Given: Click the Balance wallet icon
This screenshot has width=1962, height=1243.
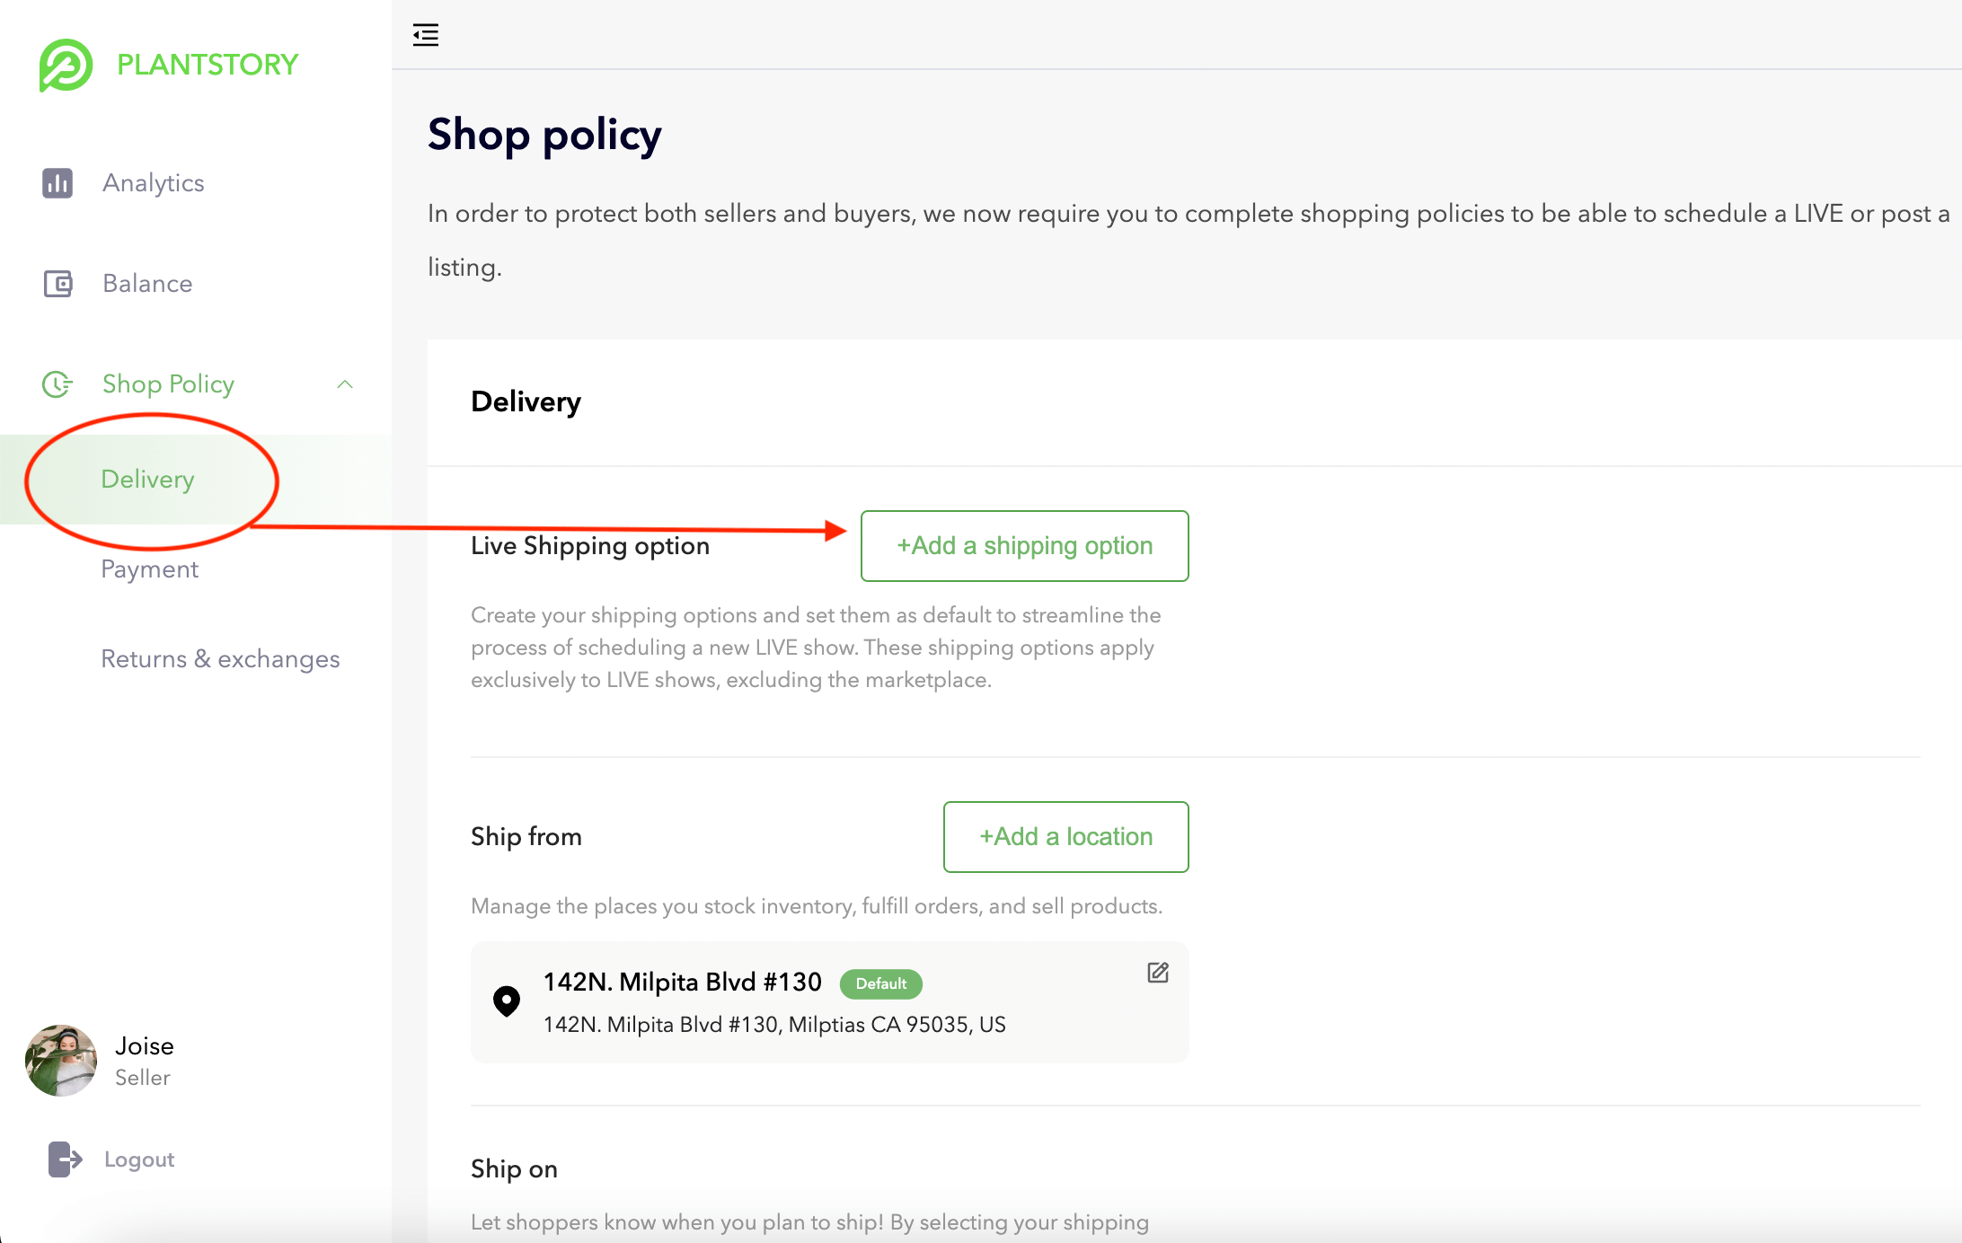Looking at the screenshot, I should point(57,284).
